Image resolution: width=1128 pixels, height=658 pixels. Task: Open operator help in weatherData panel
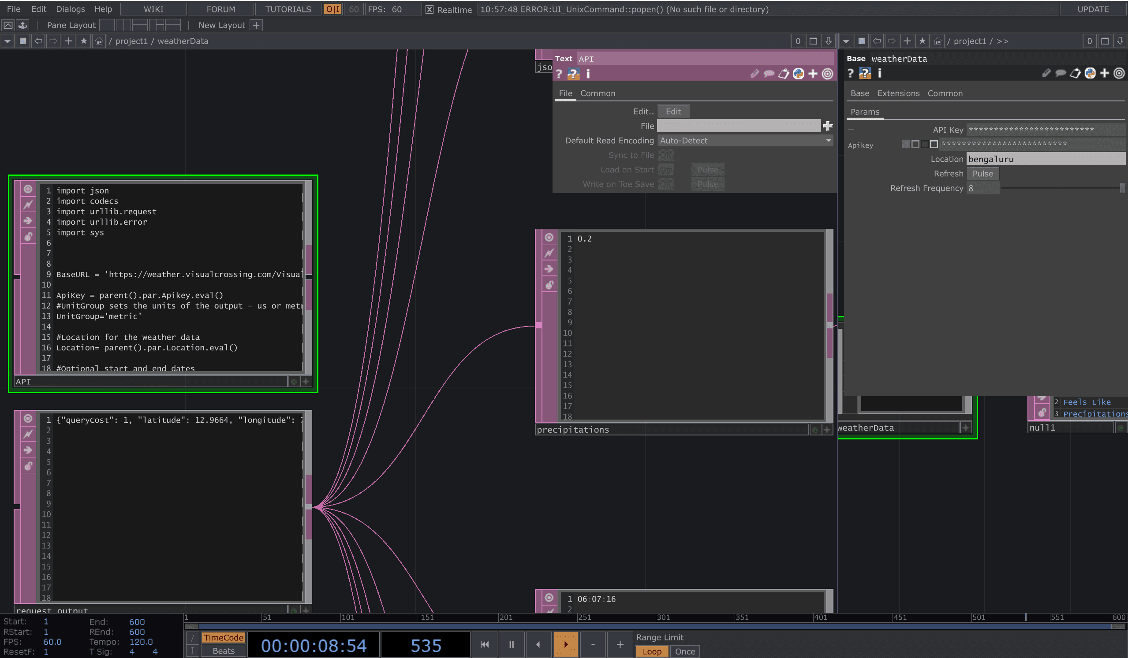[x=851, y=73]
